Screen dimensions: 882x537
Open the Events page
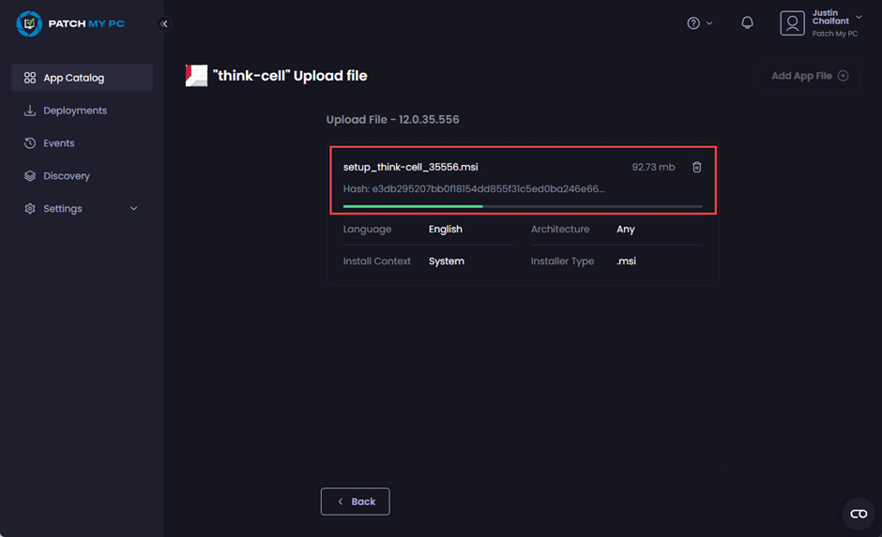58,143
